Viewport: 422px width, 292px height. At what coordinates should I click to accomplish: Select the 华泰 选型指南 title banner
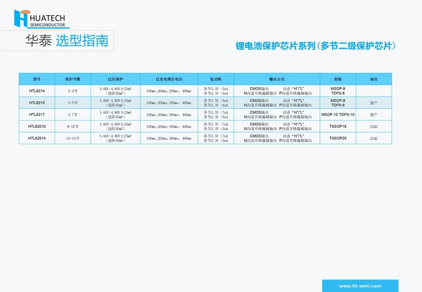click(57, 41)
